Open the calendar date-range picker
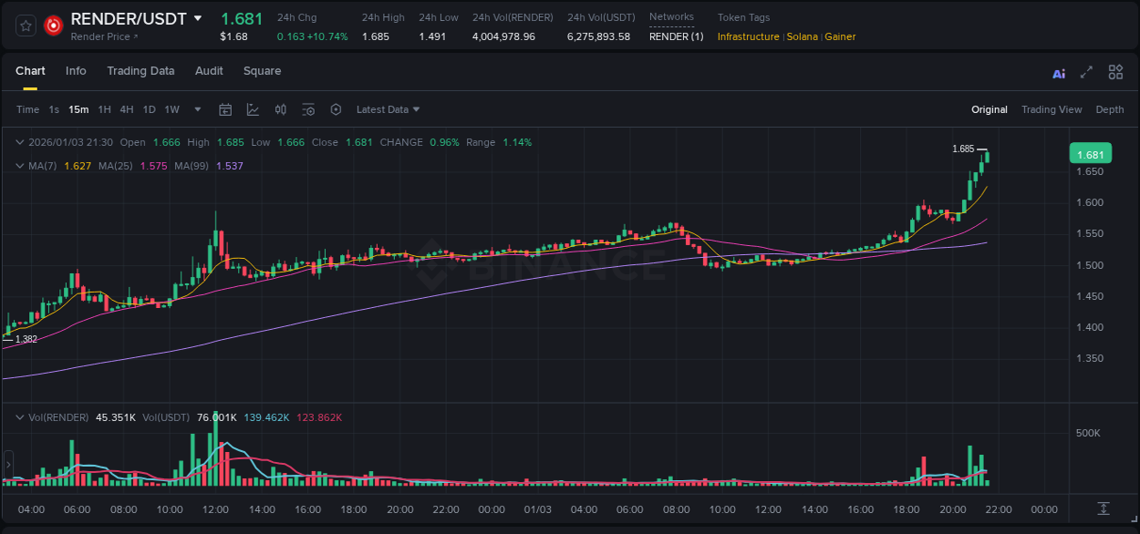 225,109
